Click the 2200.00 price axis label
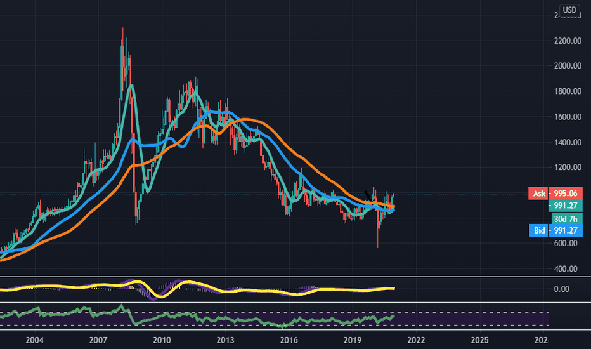591x349 pixels. 568,41
